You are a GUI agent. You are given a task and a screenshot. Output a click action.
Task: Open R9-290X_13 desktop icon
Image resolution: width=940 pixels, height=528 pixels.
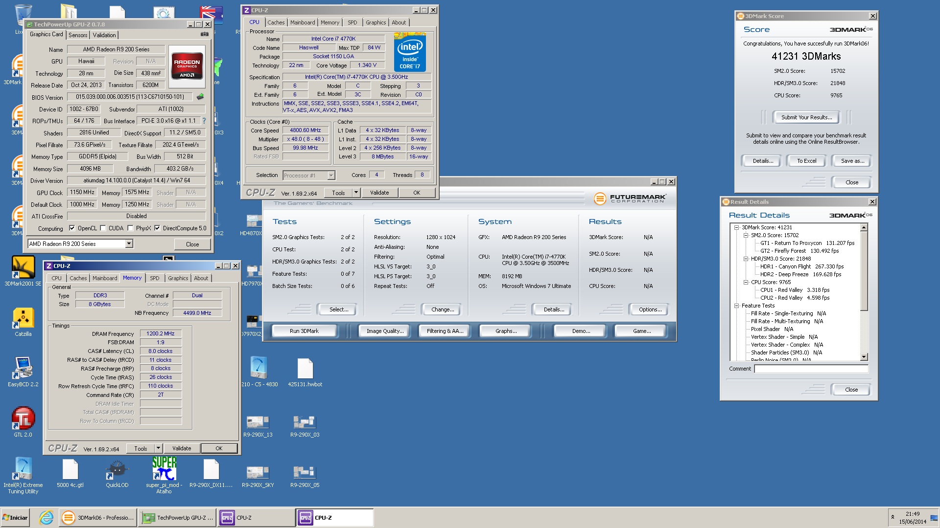pyautogui.click(x=258, y=426)
